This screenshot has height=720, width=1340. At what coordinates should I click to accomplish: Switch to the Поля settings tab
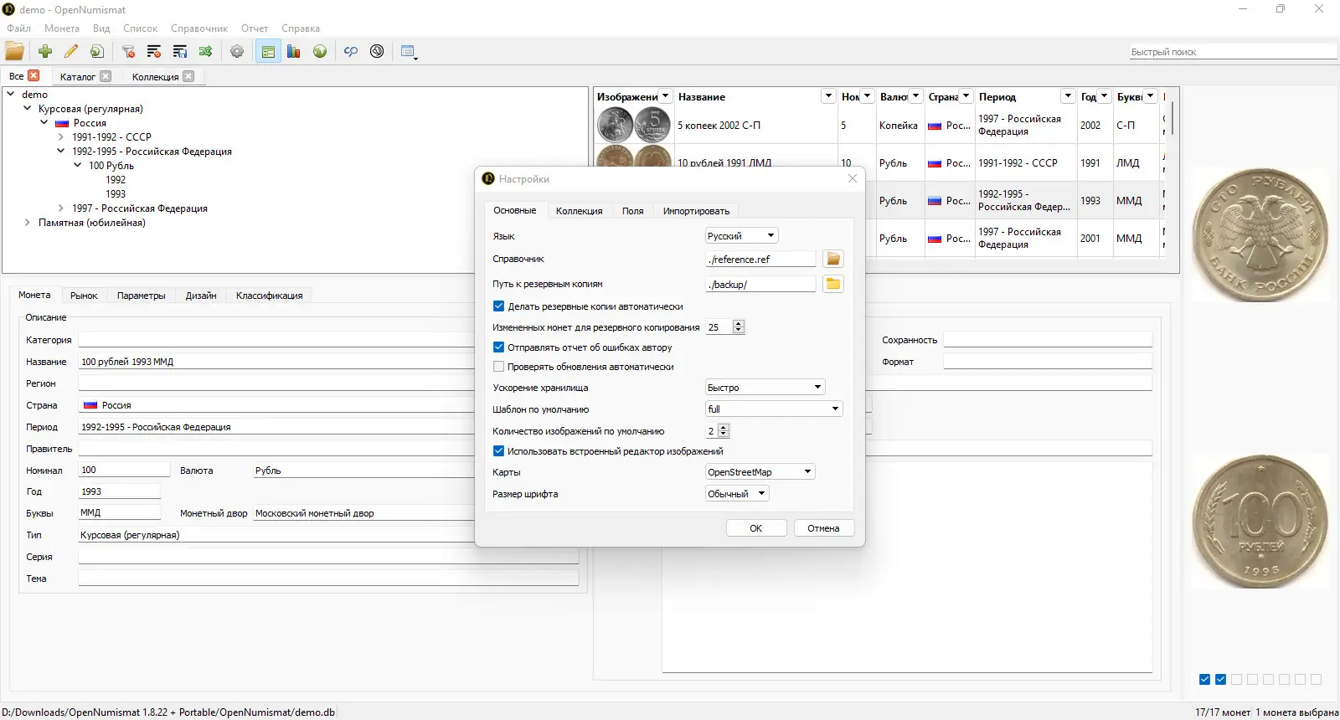[x=633, y=211]
